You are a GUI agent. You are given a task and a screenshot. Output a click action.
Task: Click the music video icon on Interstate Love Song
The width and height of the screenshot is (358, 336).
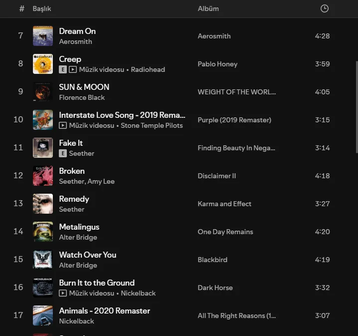click(x=63, y=125)
